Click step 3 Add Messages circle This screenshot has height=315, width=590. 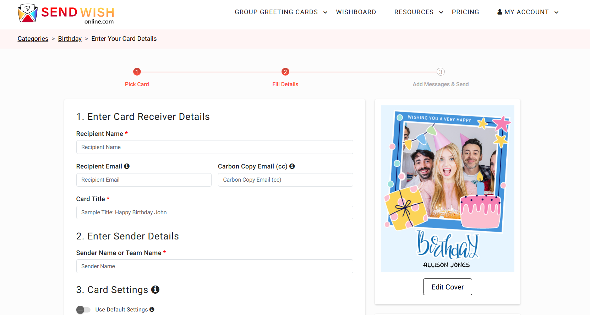(x=441, y=72)
